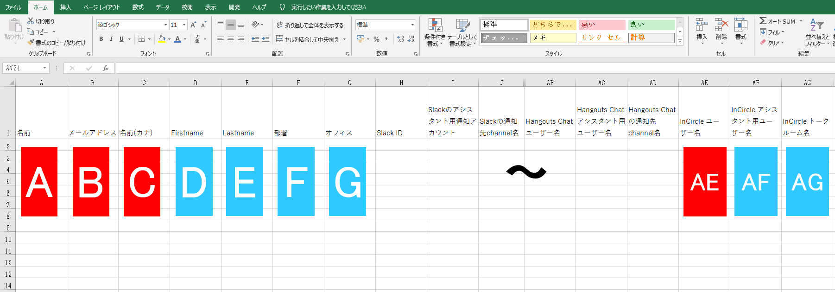The height and width of the screenshot is (292, 835).
Task: Click the format painter brush icon
Action: click(31, 43)
